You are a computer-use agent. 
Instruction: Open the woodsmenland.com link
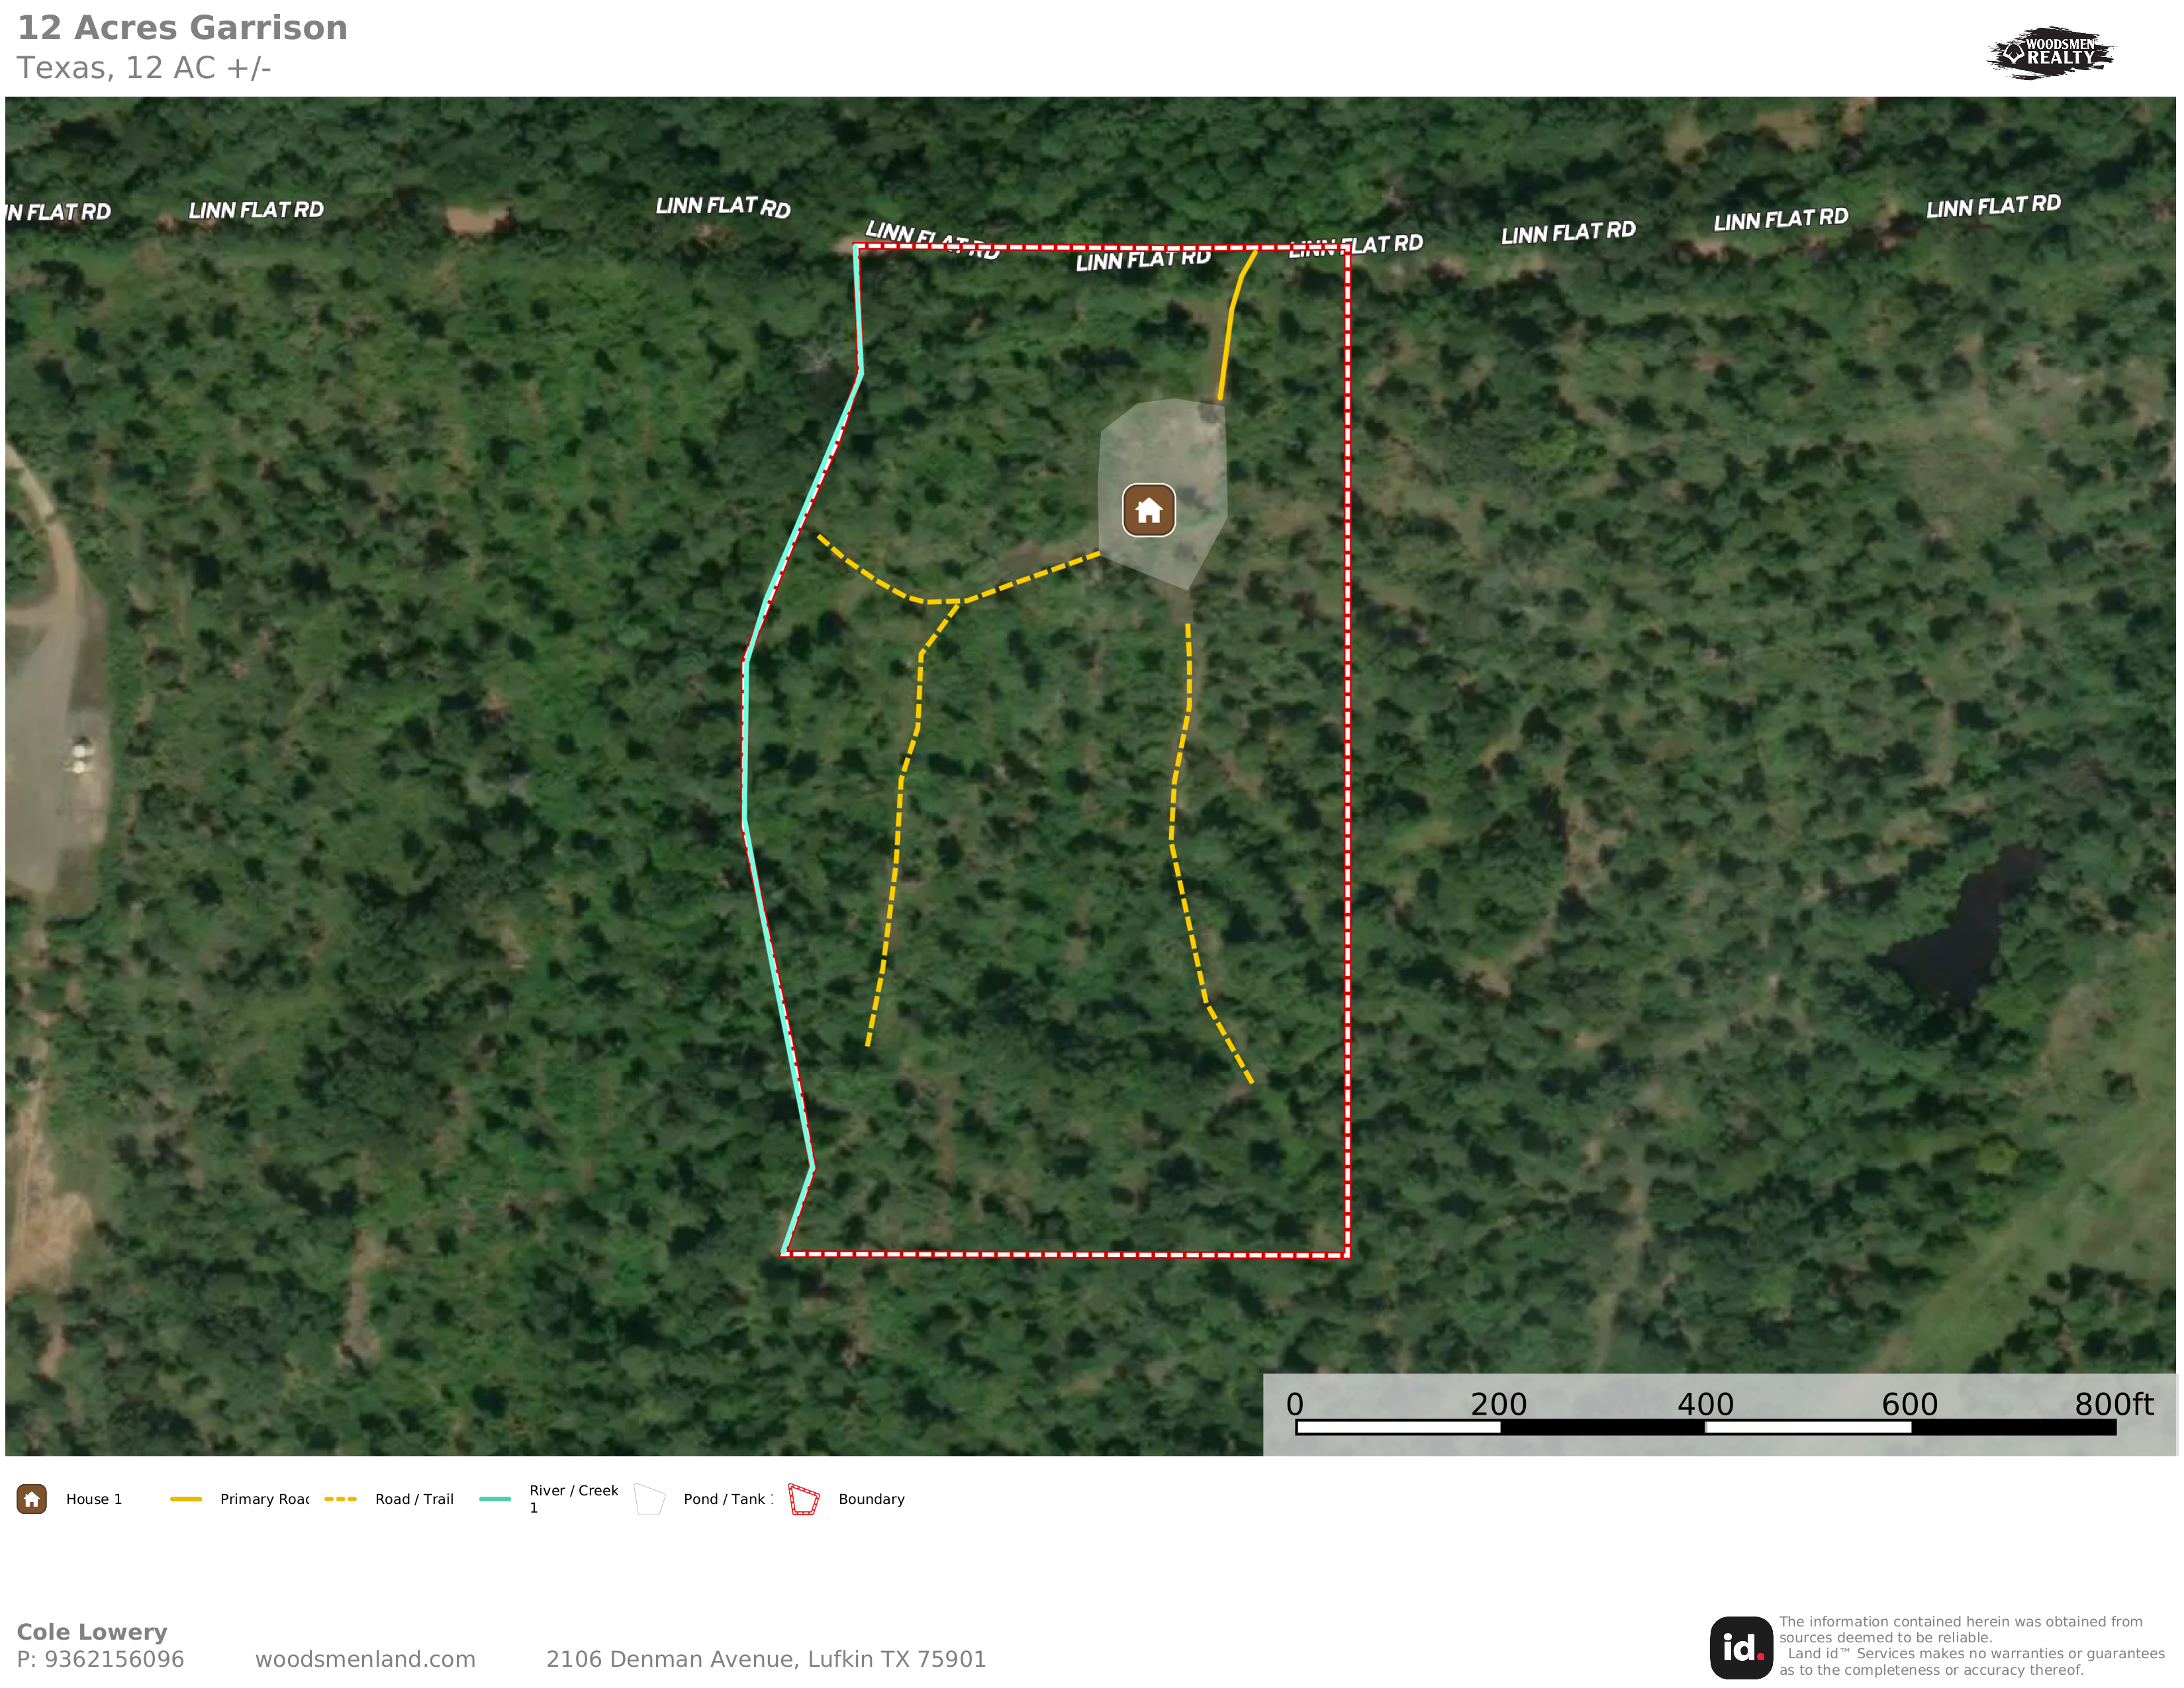(365, 1659)
